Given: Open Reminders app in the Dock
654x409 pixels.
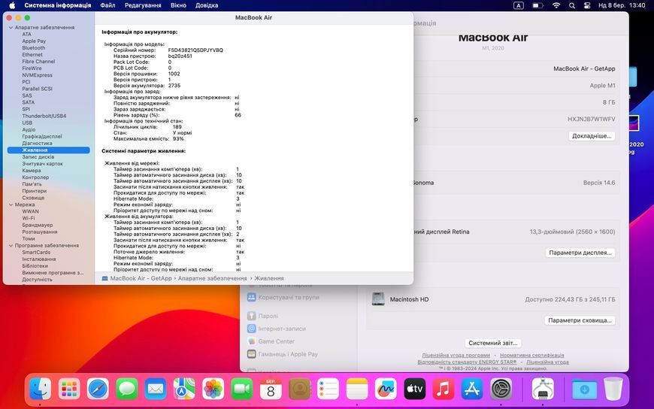Looking at the screenshot, I should coord(329,389).
